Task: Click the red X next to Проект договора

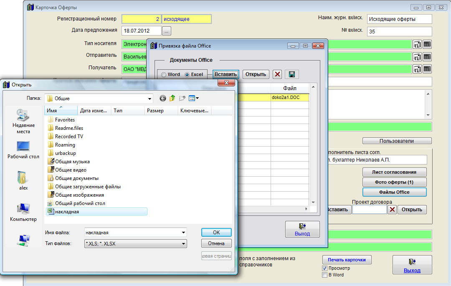Action: (x=392, y=210)
